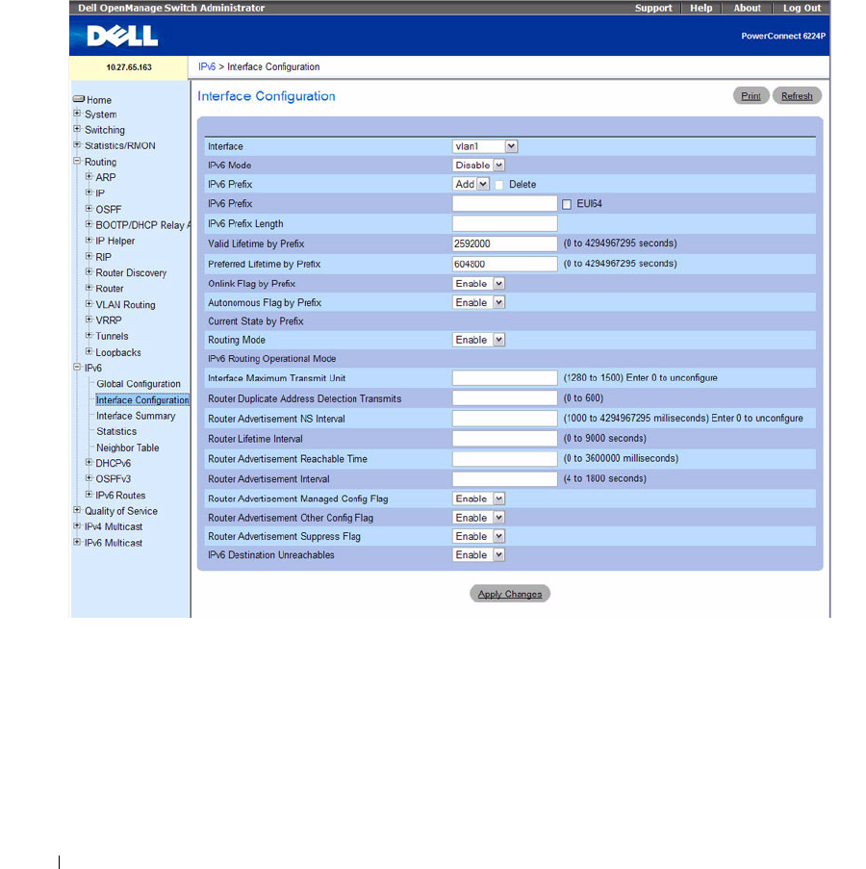This screenshot has width=866, height=869.
Task: Open IP Helper tree item
Action: point(115,241)
